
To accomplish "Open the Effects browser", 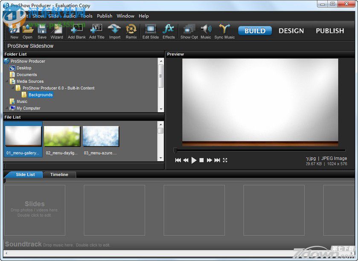I will click(x=169, y=31).
